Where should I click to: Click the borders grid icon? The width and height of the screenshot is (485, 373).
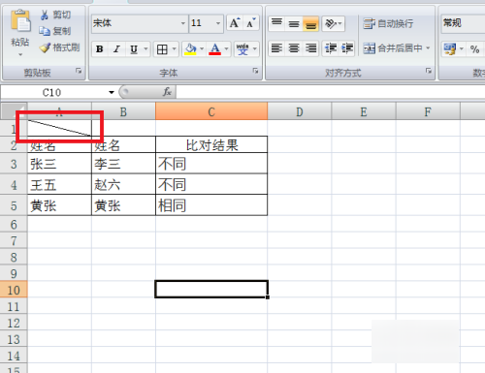(x=162, y=49)
